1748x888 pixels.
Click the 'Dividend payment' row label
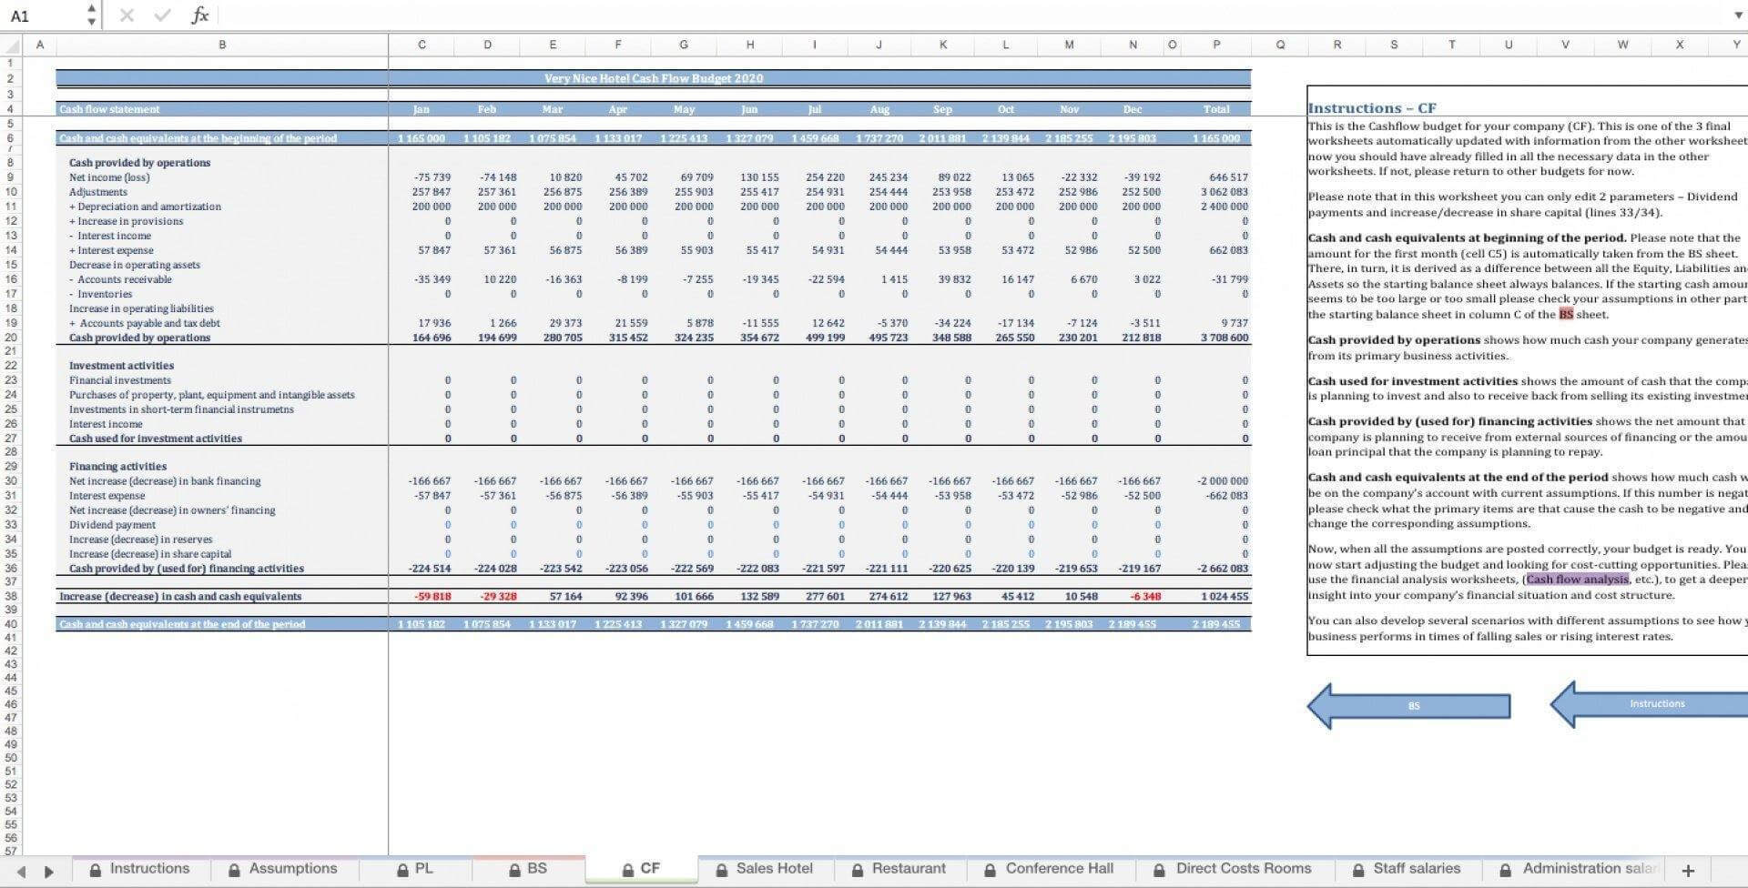click(112, 525)
